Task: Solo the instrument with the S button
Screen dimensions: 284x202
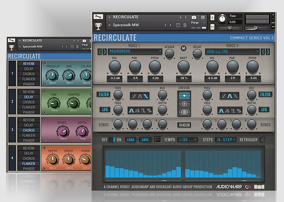Action: pyautogui.click(x=212, y=17)
